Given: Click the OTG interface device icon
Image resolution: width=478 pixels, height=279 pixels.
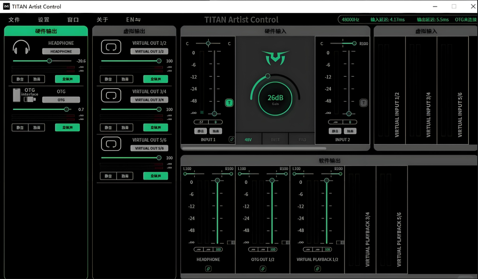Looking at the screenshot, I should (25, 95).
